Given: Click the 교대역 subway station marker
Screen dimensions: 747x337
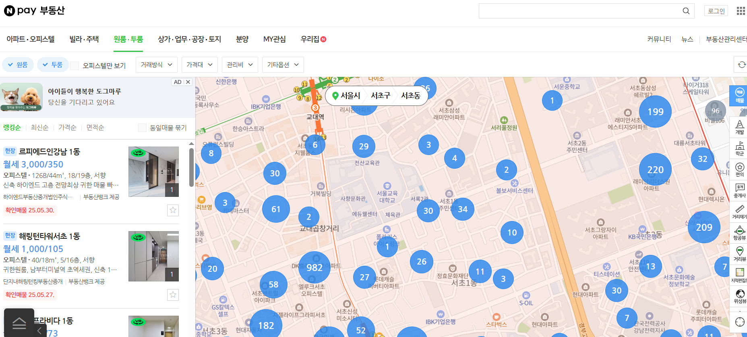Looking at the screenshot, I should [315, 108].
